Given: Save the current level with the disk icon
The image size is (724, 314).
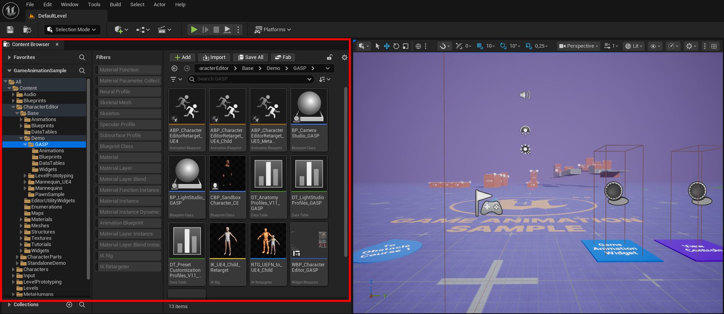Looking at the screenshot, I should click(x=10, y=30).
